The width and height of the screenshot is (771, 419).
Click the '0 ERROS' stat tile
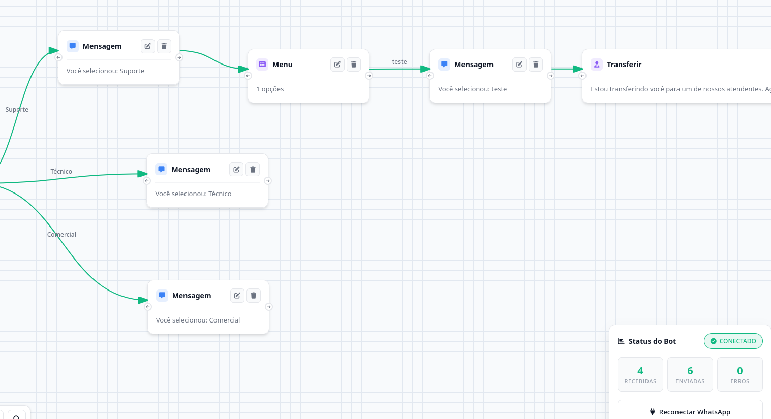point(740,374)
